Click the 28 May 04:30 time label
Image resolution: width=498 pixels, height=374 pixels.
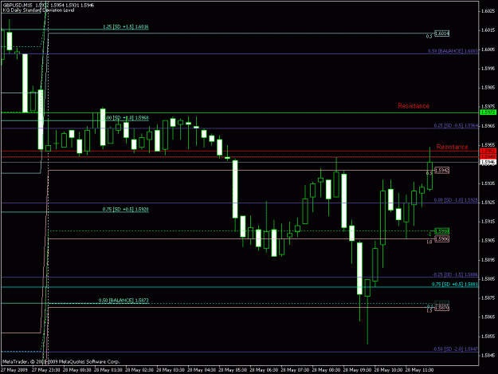(202, 370)
